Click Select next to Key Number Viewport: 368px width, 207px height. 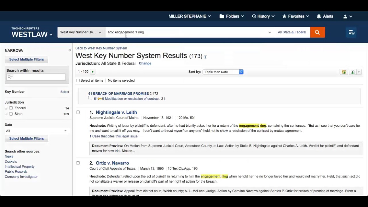[65, 92]
